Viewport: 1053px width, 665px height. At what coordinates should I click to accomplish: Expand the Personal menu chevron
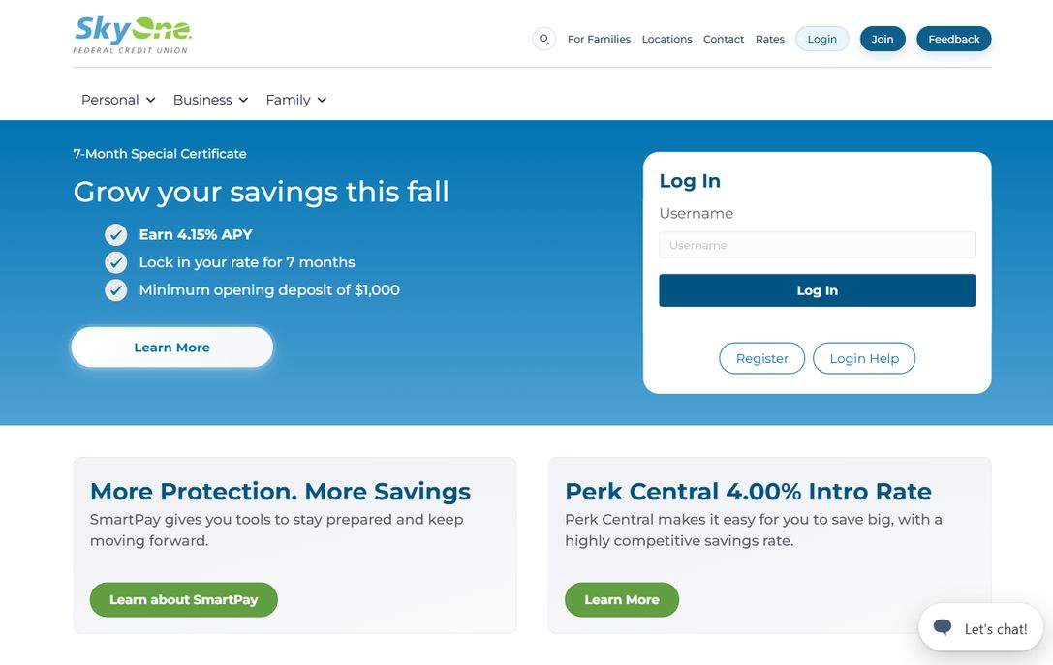150,100
